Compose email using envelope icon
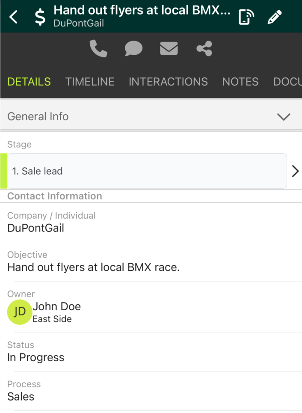The width and height of the screenshot is (302, 413). (169, 48)
